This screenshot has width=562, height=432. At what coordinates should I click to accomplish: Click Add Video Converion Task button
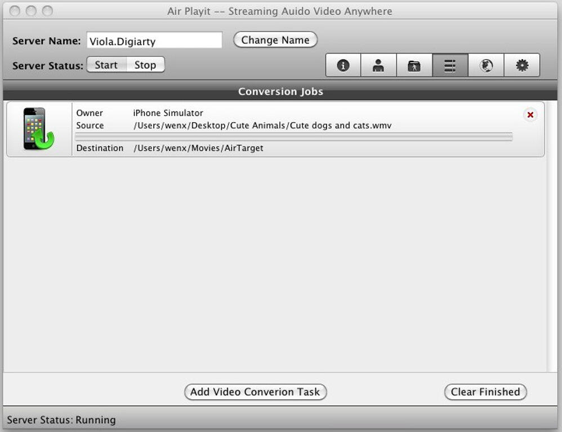click(255, 392)
